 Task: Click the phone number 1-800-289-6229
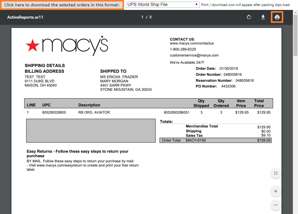183,49
